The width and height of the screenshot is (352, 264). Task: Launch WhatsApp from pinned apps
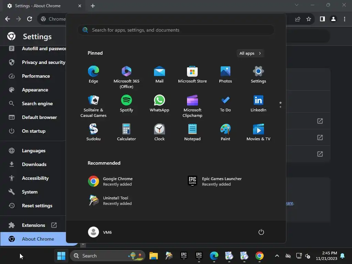coord(159,103)
